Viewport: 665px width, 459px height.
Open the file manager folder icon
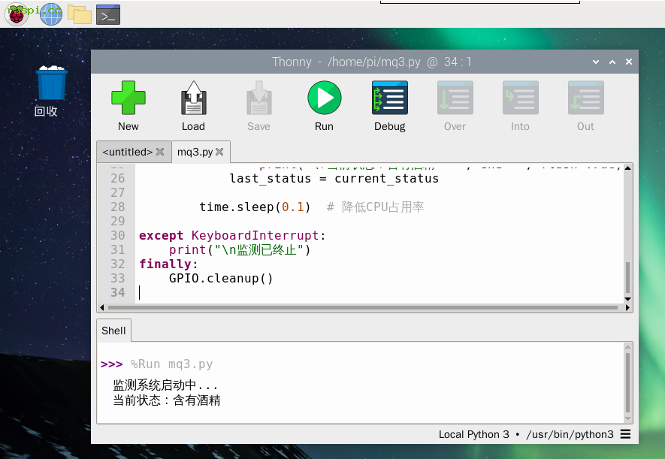pyautogui.click(x=79, y=13)
